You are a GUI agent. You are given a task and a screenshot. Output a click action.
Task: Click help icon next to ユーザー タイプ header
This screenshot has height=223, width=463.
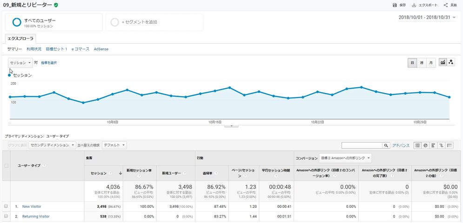tap(44, 166)
